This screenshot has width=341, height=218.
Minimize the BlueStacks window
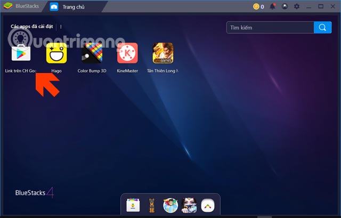(x=308, y=7)
